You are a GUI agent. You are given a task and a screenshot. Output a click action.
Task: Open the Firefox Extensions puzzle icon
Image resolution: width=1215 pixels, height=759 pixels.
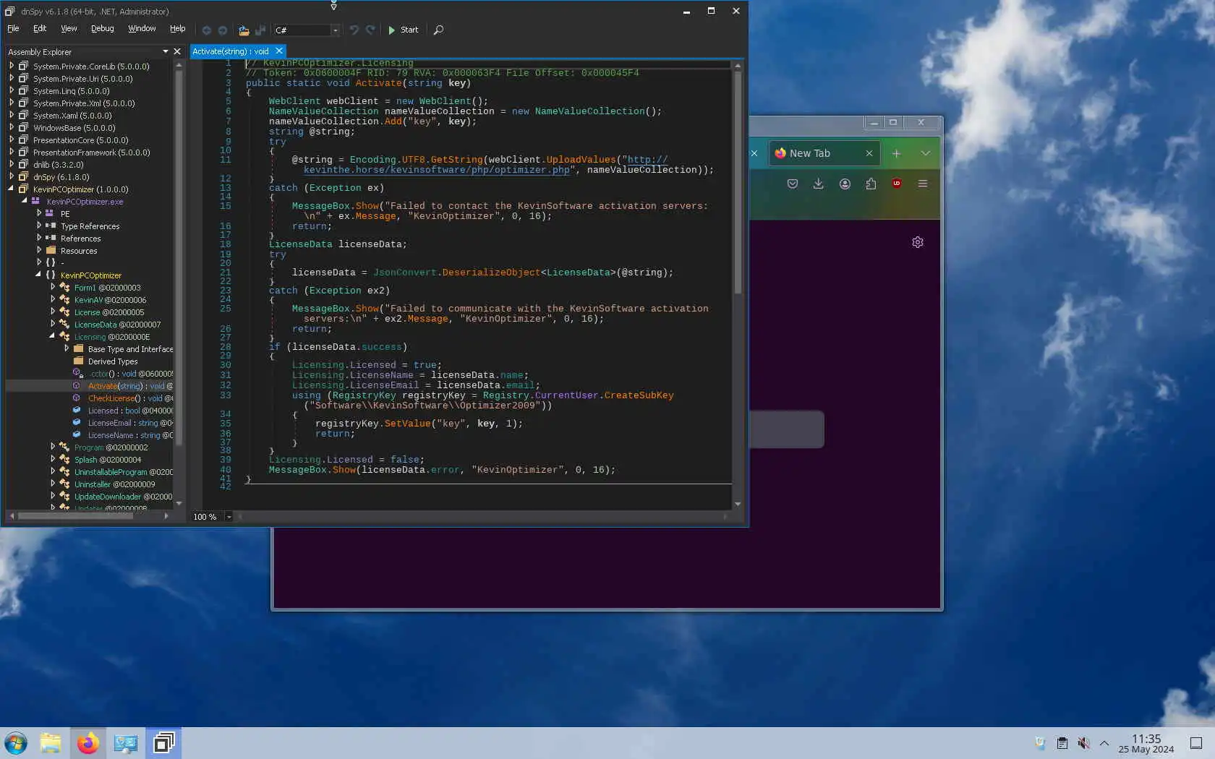pos(871,184)
